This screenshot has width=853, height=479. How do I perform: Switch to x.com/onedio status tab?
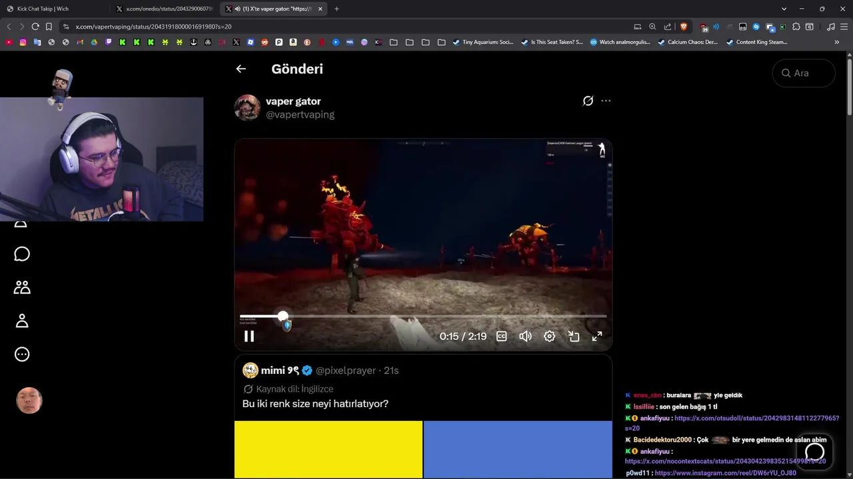click(165, 9)
